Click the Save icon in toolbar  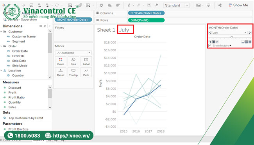click(x=31, y=5)
